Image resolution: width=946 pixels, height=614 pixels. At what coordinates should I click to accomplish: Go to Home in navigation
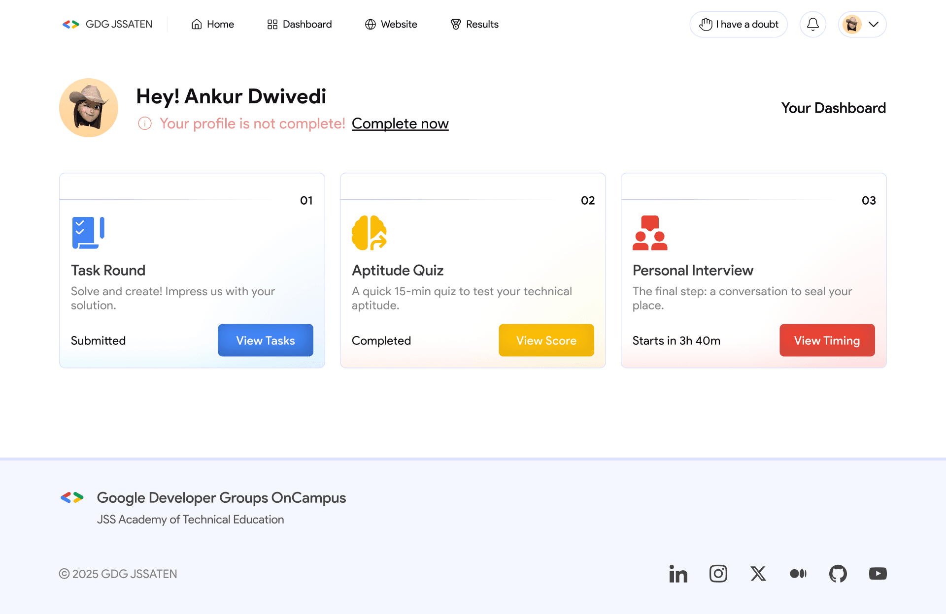point(212,24)
